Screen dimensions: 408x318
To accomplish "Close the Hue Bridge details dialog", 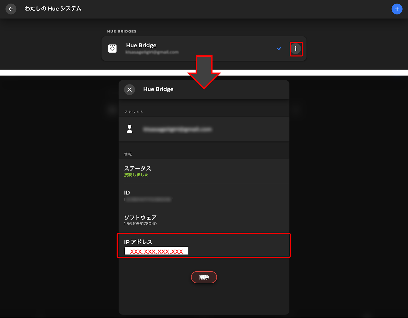I will coord(130,90).
